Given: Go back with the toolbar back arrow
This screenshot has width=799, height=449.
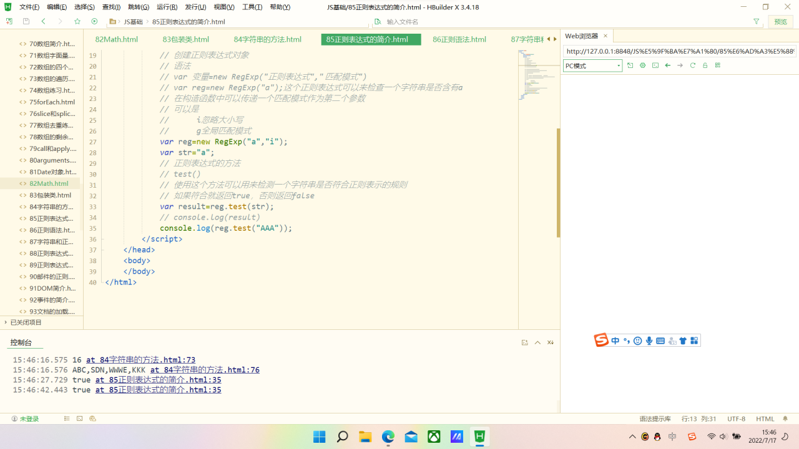Looking at the screenshot, I should pyautogui.click(x=43, y=21).
